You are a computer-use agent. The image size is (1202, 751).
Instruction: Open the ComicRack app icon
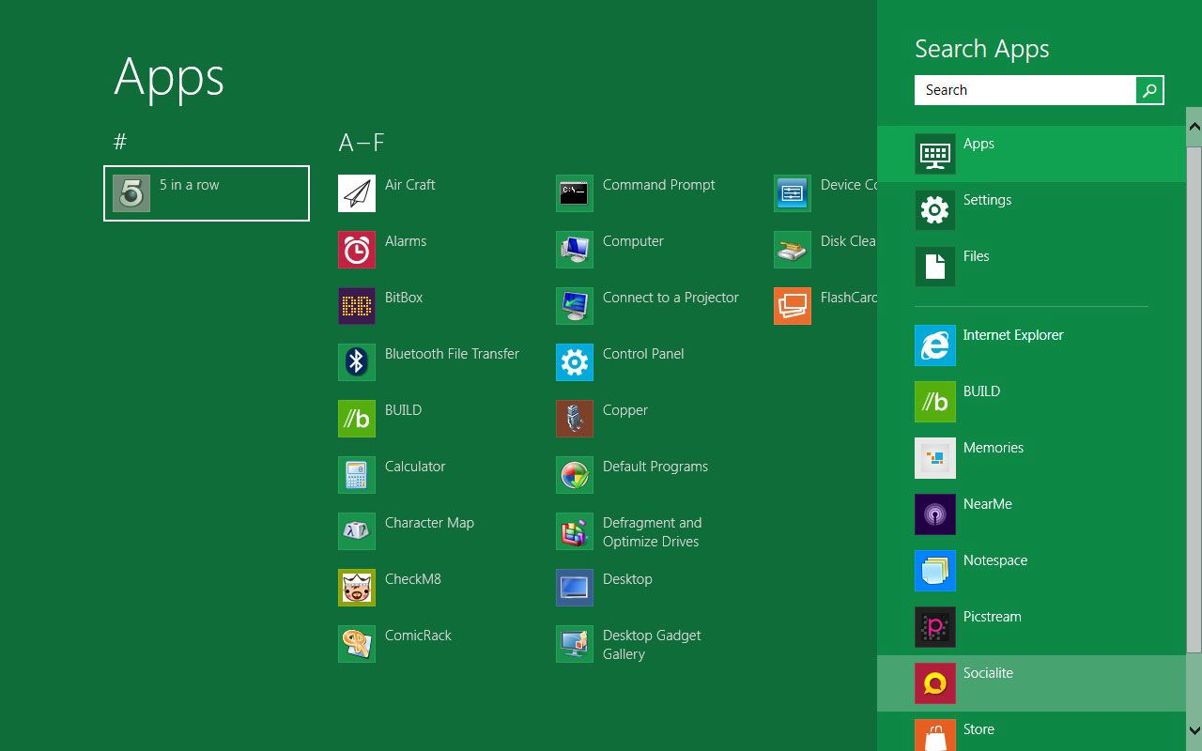click(x=357, y=644)
